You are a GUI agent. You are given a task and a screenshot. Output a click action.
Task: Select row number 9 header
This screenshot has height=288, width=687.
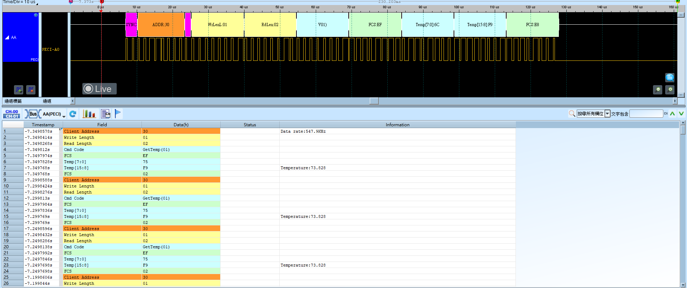13,180
